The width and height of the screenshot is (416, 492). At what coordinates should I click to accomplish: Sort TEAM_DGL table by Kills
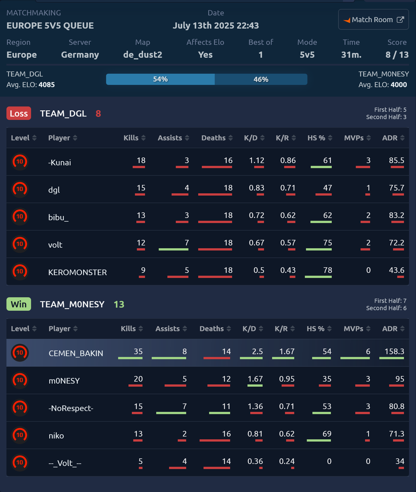pos(135,138)
